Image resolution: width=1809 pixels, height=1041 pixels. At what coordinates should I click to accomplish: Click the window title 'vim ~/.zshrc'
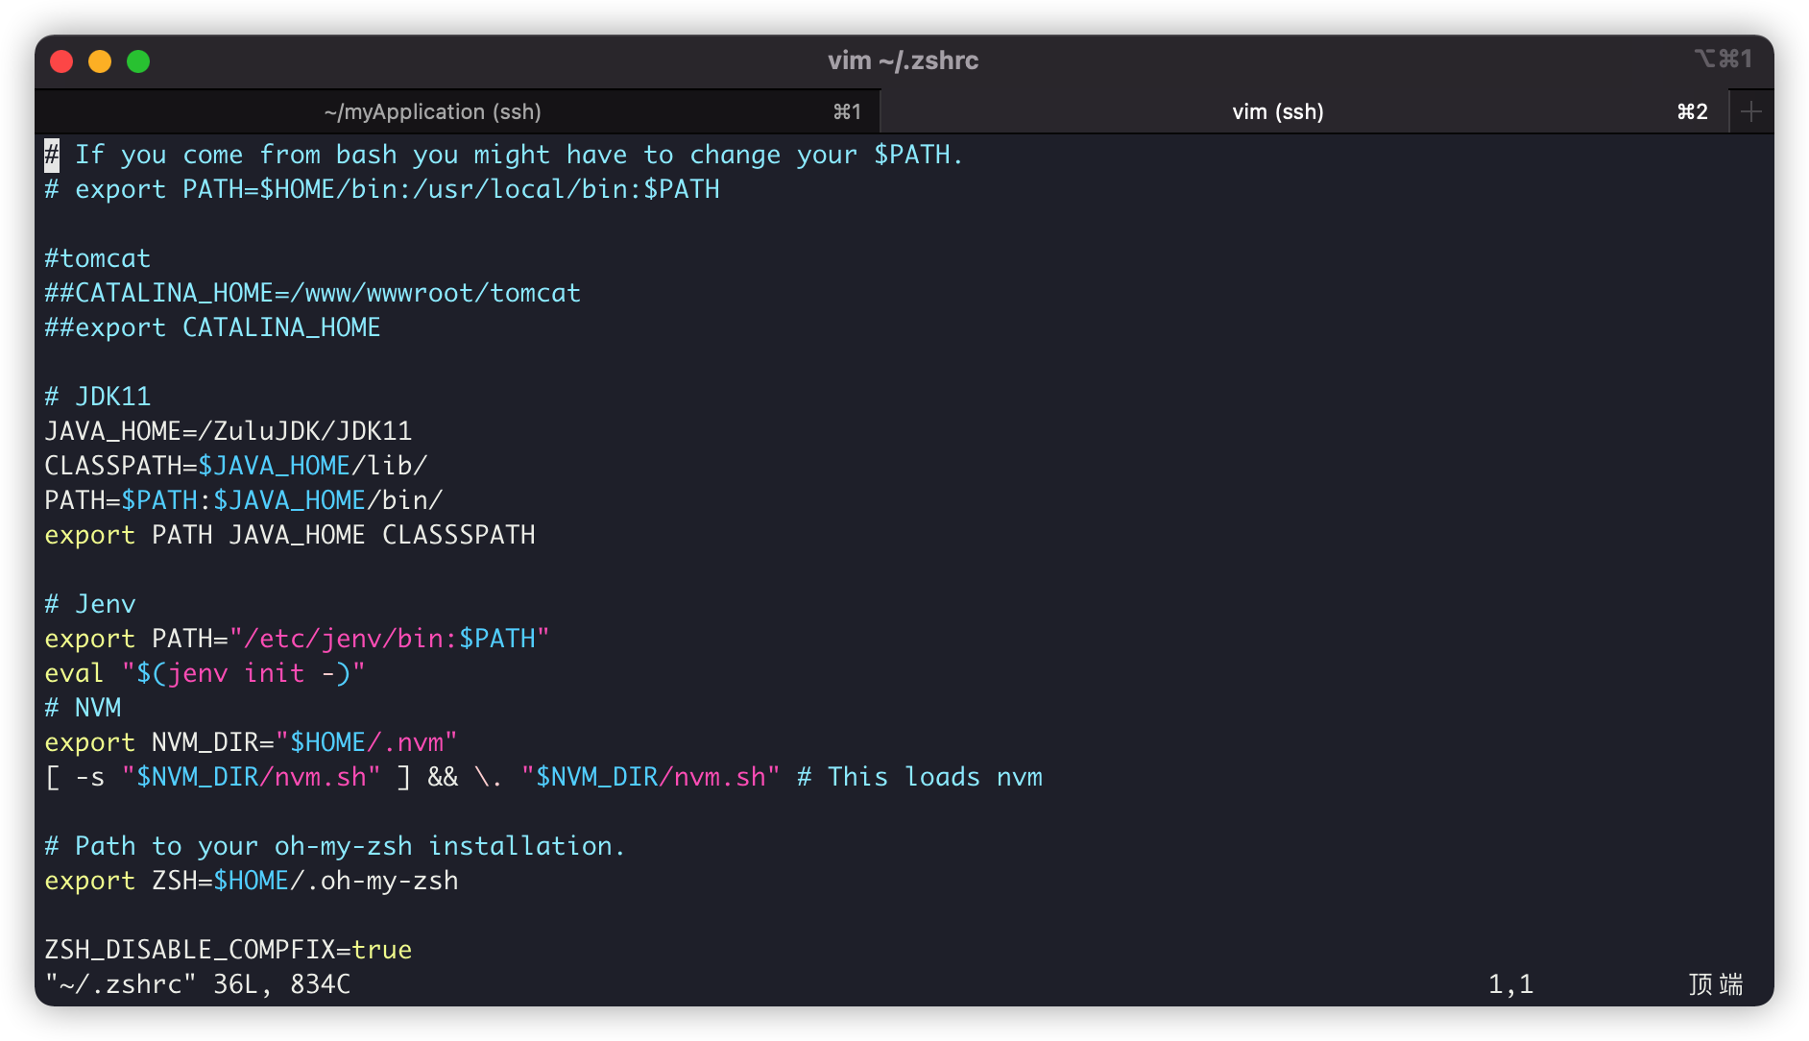coord(904,61)
